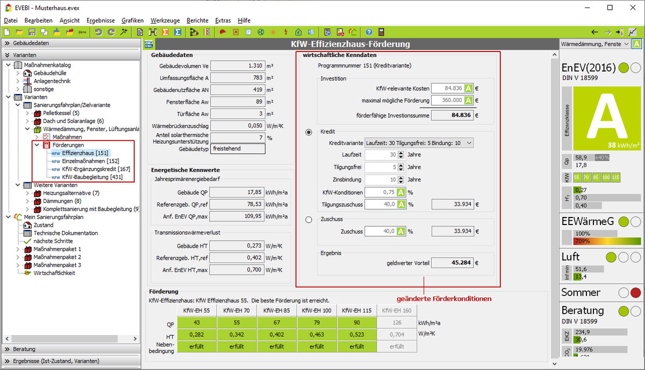The height and width of the screenshot is (370, 645).
Task: Click the back arrow in right toolbar
Action: pos(594,32)
